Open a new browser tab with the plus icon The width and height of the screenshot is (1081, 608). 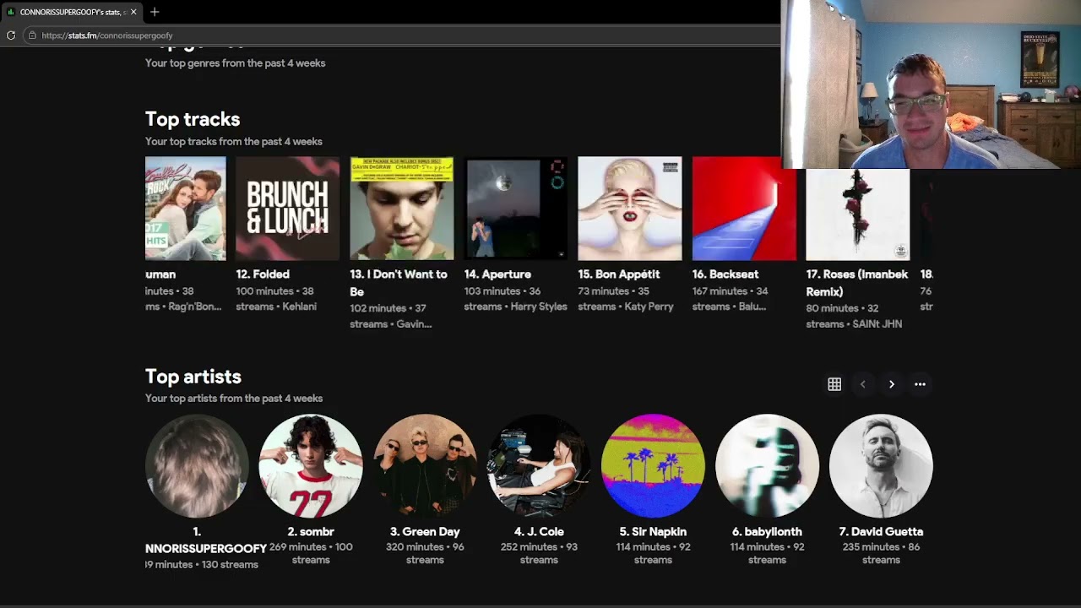[x=155, y=12]
